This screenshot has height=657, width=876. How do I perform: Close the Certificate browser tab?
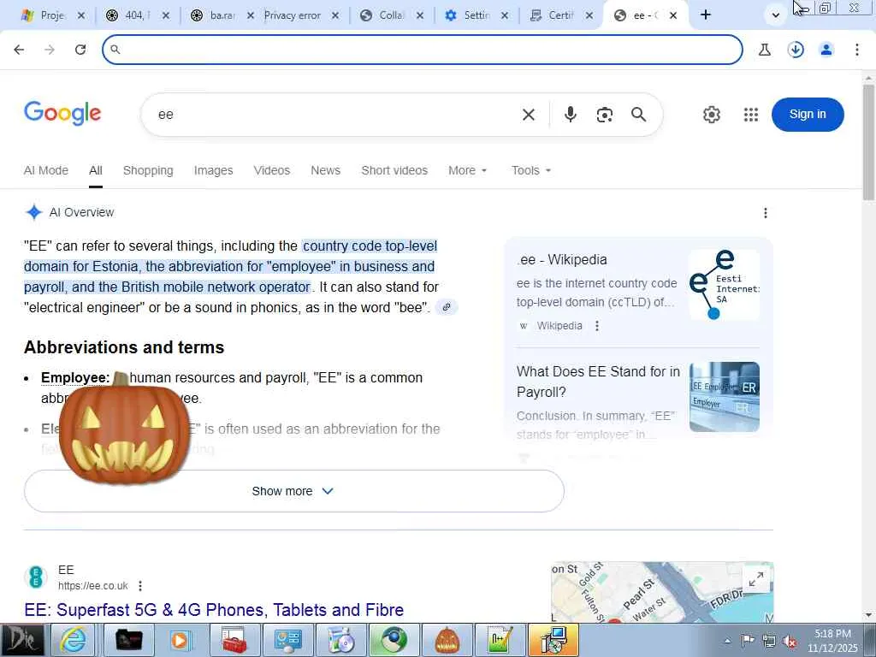[x=589, y=15]
